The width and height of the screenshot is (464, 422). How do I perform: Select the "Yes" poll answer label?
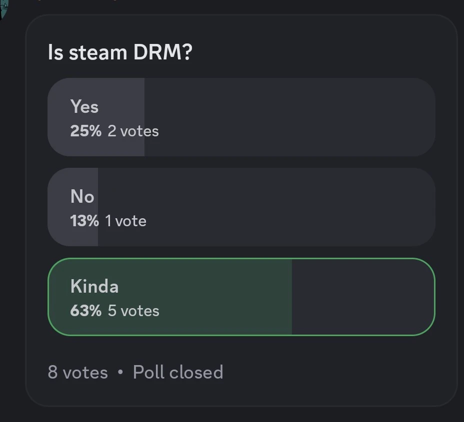[84, 106]
